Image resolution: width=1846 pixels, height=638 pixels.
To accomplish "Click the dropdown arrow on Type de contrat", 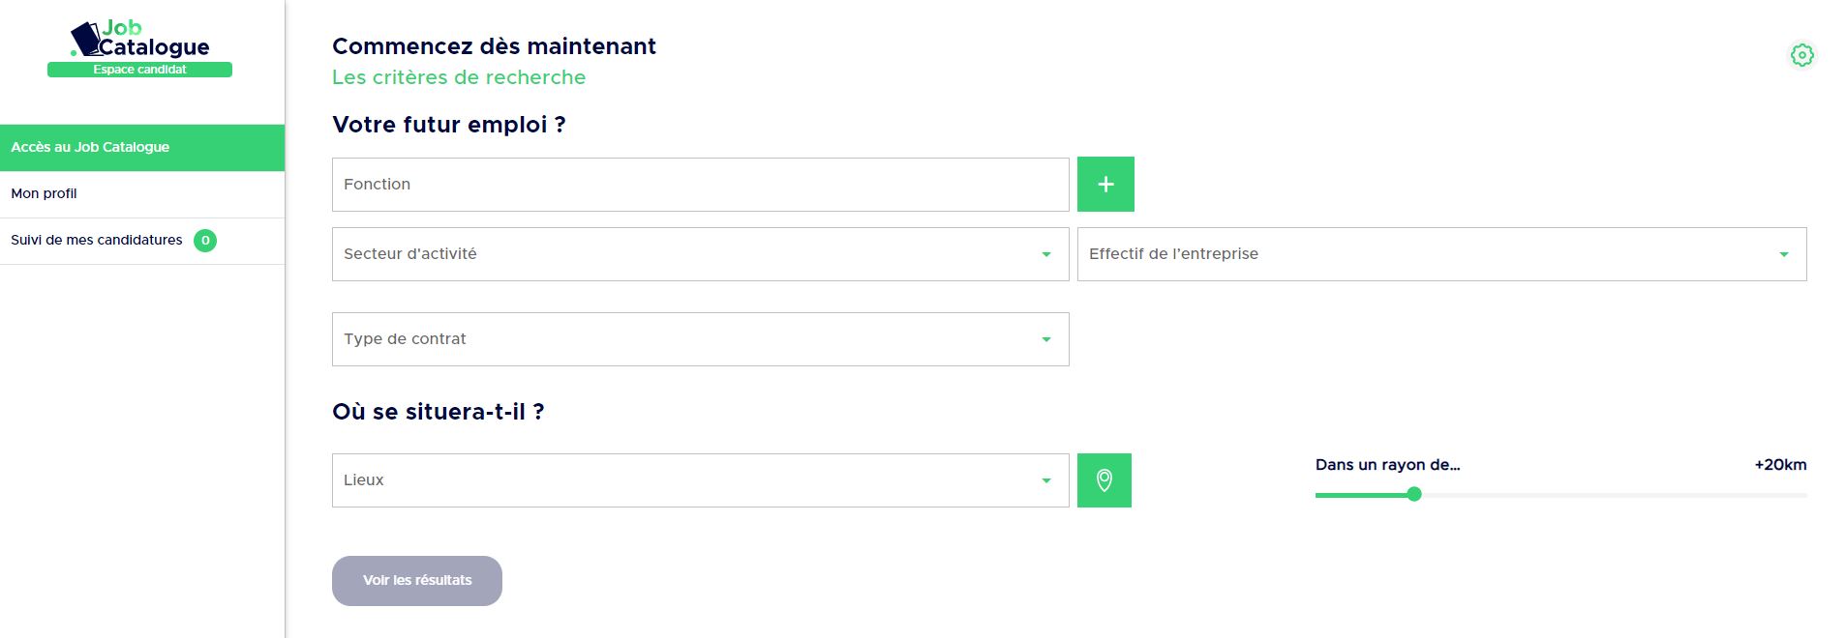I will (1044, 339).
